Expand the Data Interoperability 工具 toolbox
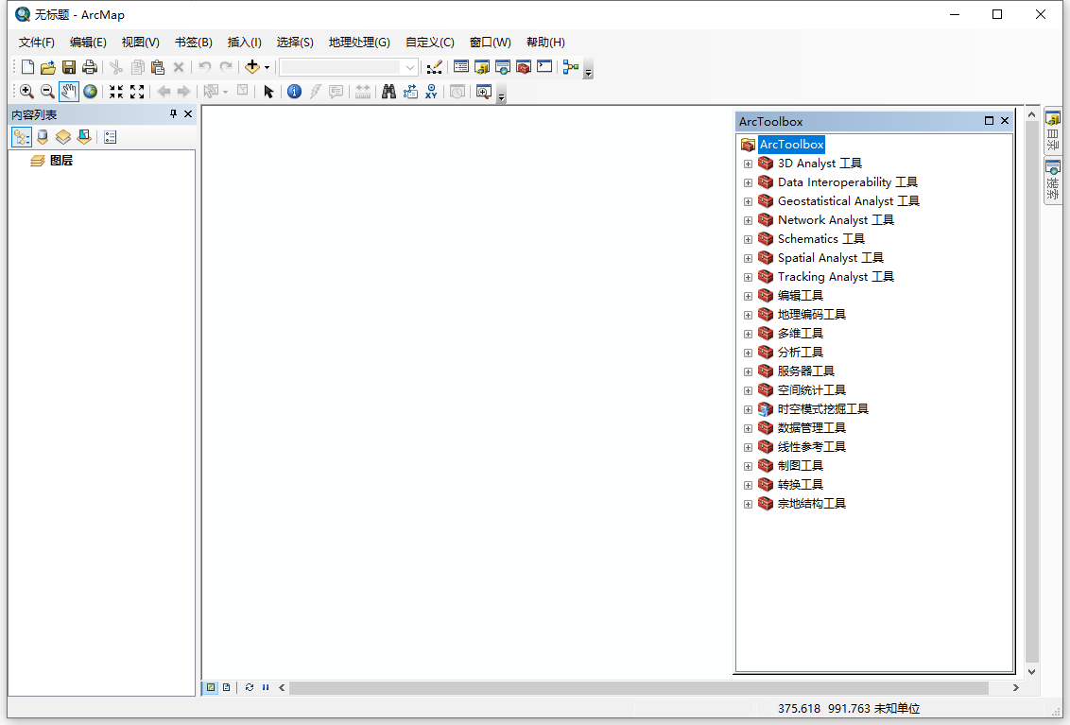This screenshot has height=725, width=1070. pyautogui.click(x=748, y=183)
